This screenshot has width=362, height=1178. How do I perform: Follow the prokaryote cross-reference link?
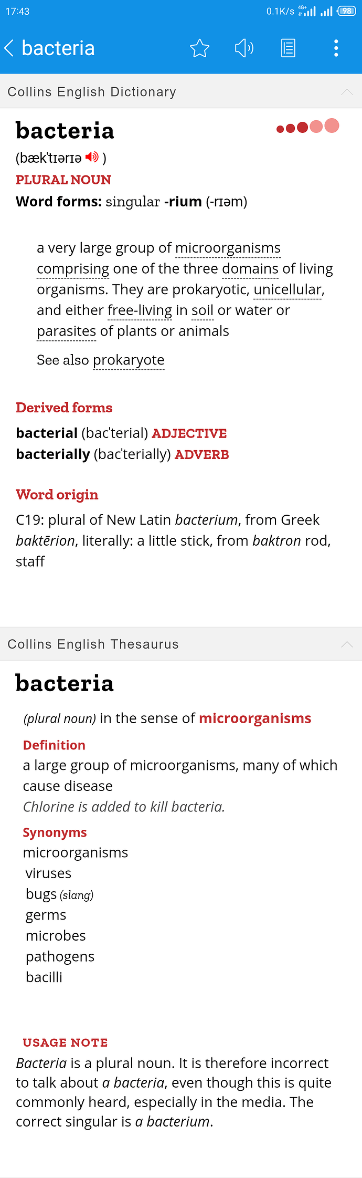(x=129, y=360)
